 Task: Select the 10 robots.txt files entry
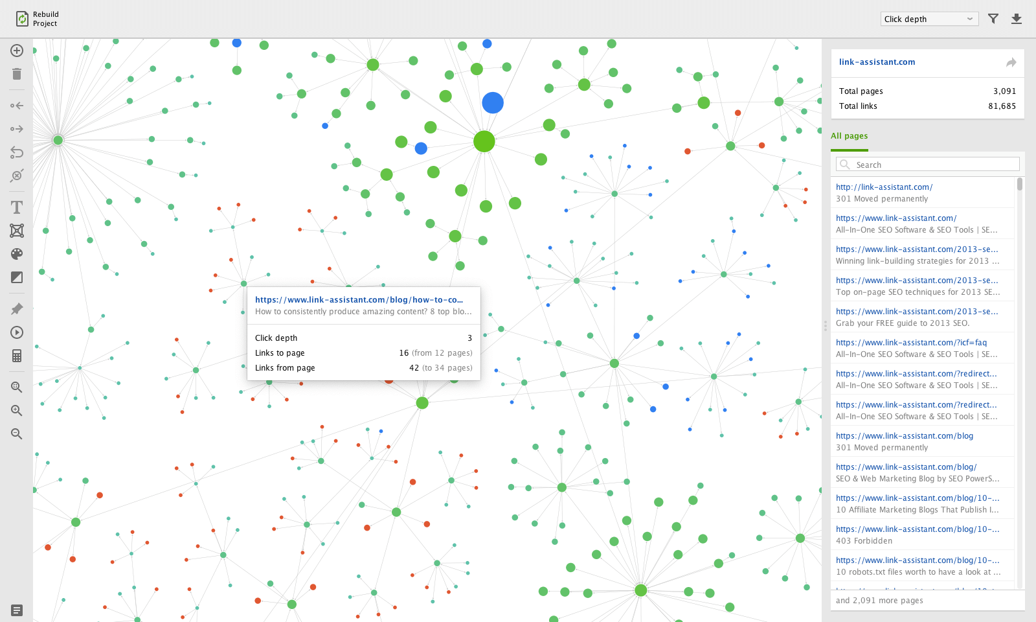point(923,566)
